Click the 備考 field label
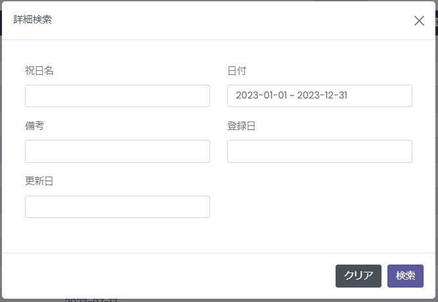 [x=35, y=126]
